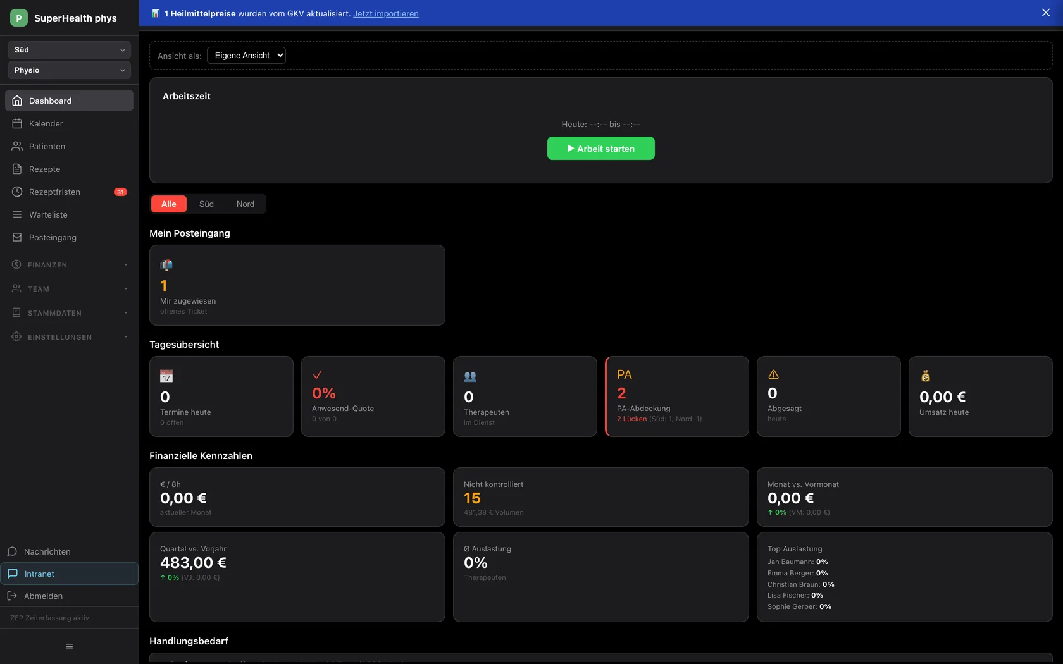Click the money bag icon in Umsatz card
This screenshot has height=664, width=1063.
(x=926, y=376)
